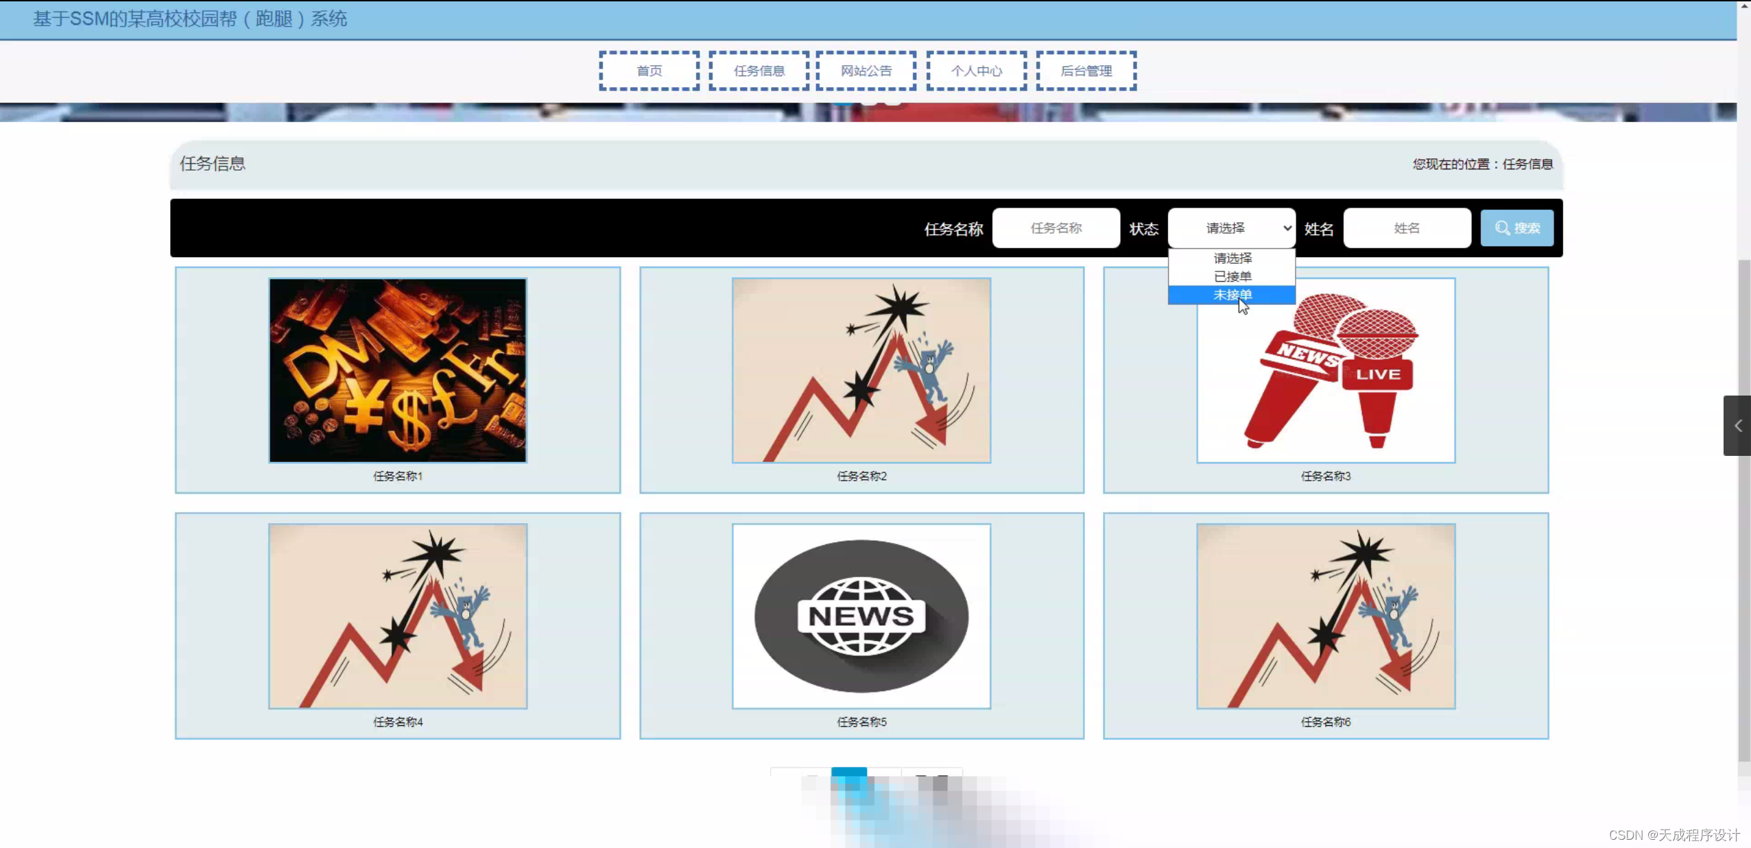Navigate to 后台管理 menu item
Screen dimensions: 1751x848
click(x=1086, y=71)
